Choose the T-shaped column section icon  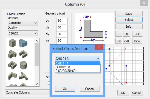point(12,54)
